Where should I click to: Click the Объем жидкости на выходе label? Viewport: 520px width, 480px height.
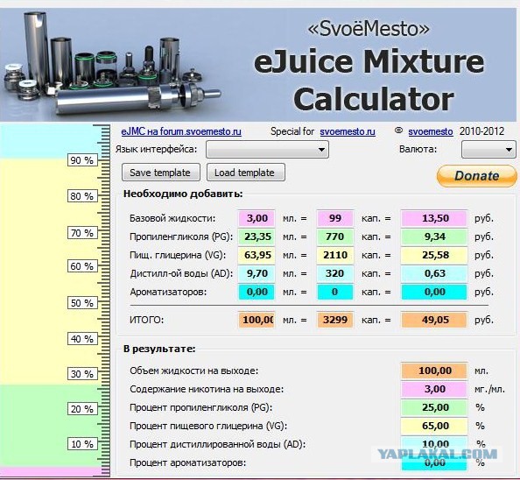pos(194,371)
